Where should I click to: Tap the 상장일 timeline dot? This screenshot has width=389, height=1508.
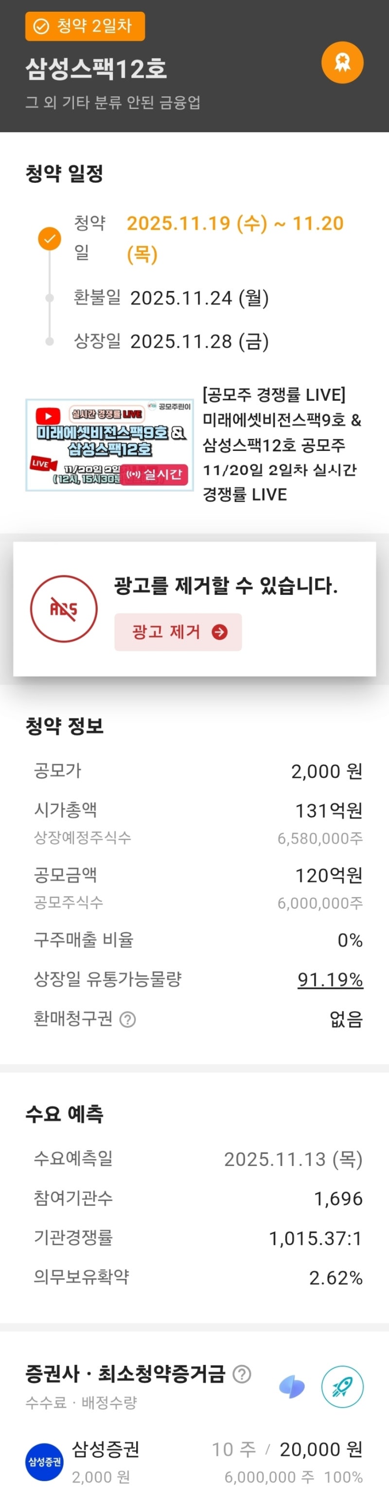pos(50,341)
